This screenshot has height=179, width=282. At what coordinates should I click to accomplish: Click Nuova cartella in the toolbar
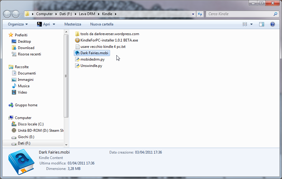[102, 24]
